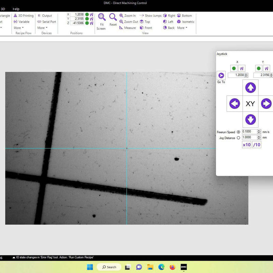The height and width of the screenshot is (273, 273).
Task: Switch to Bottom view
Action: [x=185, y=15]
